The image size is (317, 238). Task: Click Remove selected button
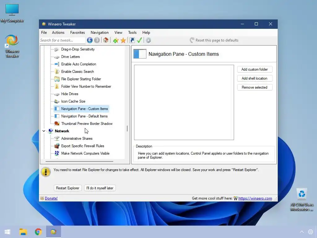(x=255, y=87)
